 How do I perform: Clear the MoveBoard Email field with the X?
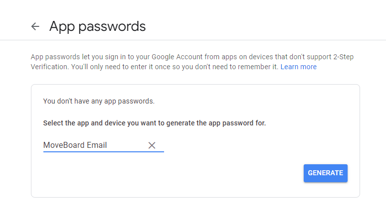152,145
